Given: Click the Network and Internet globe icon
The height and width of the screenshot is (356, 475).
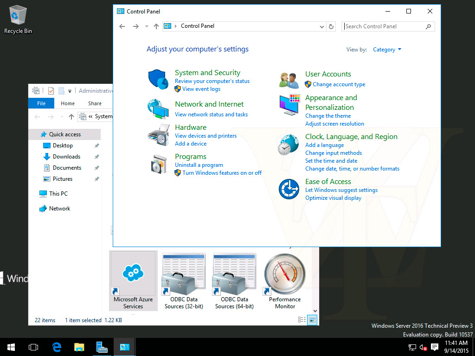Looking at the screenshot, I should (158, 109).
